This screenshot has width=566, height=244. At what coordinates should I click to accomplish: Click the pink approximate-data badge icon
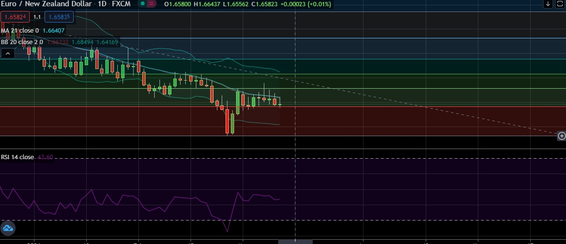[152, 4]
